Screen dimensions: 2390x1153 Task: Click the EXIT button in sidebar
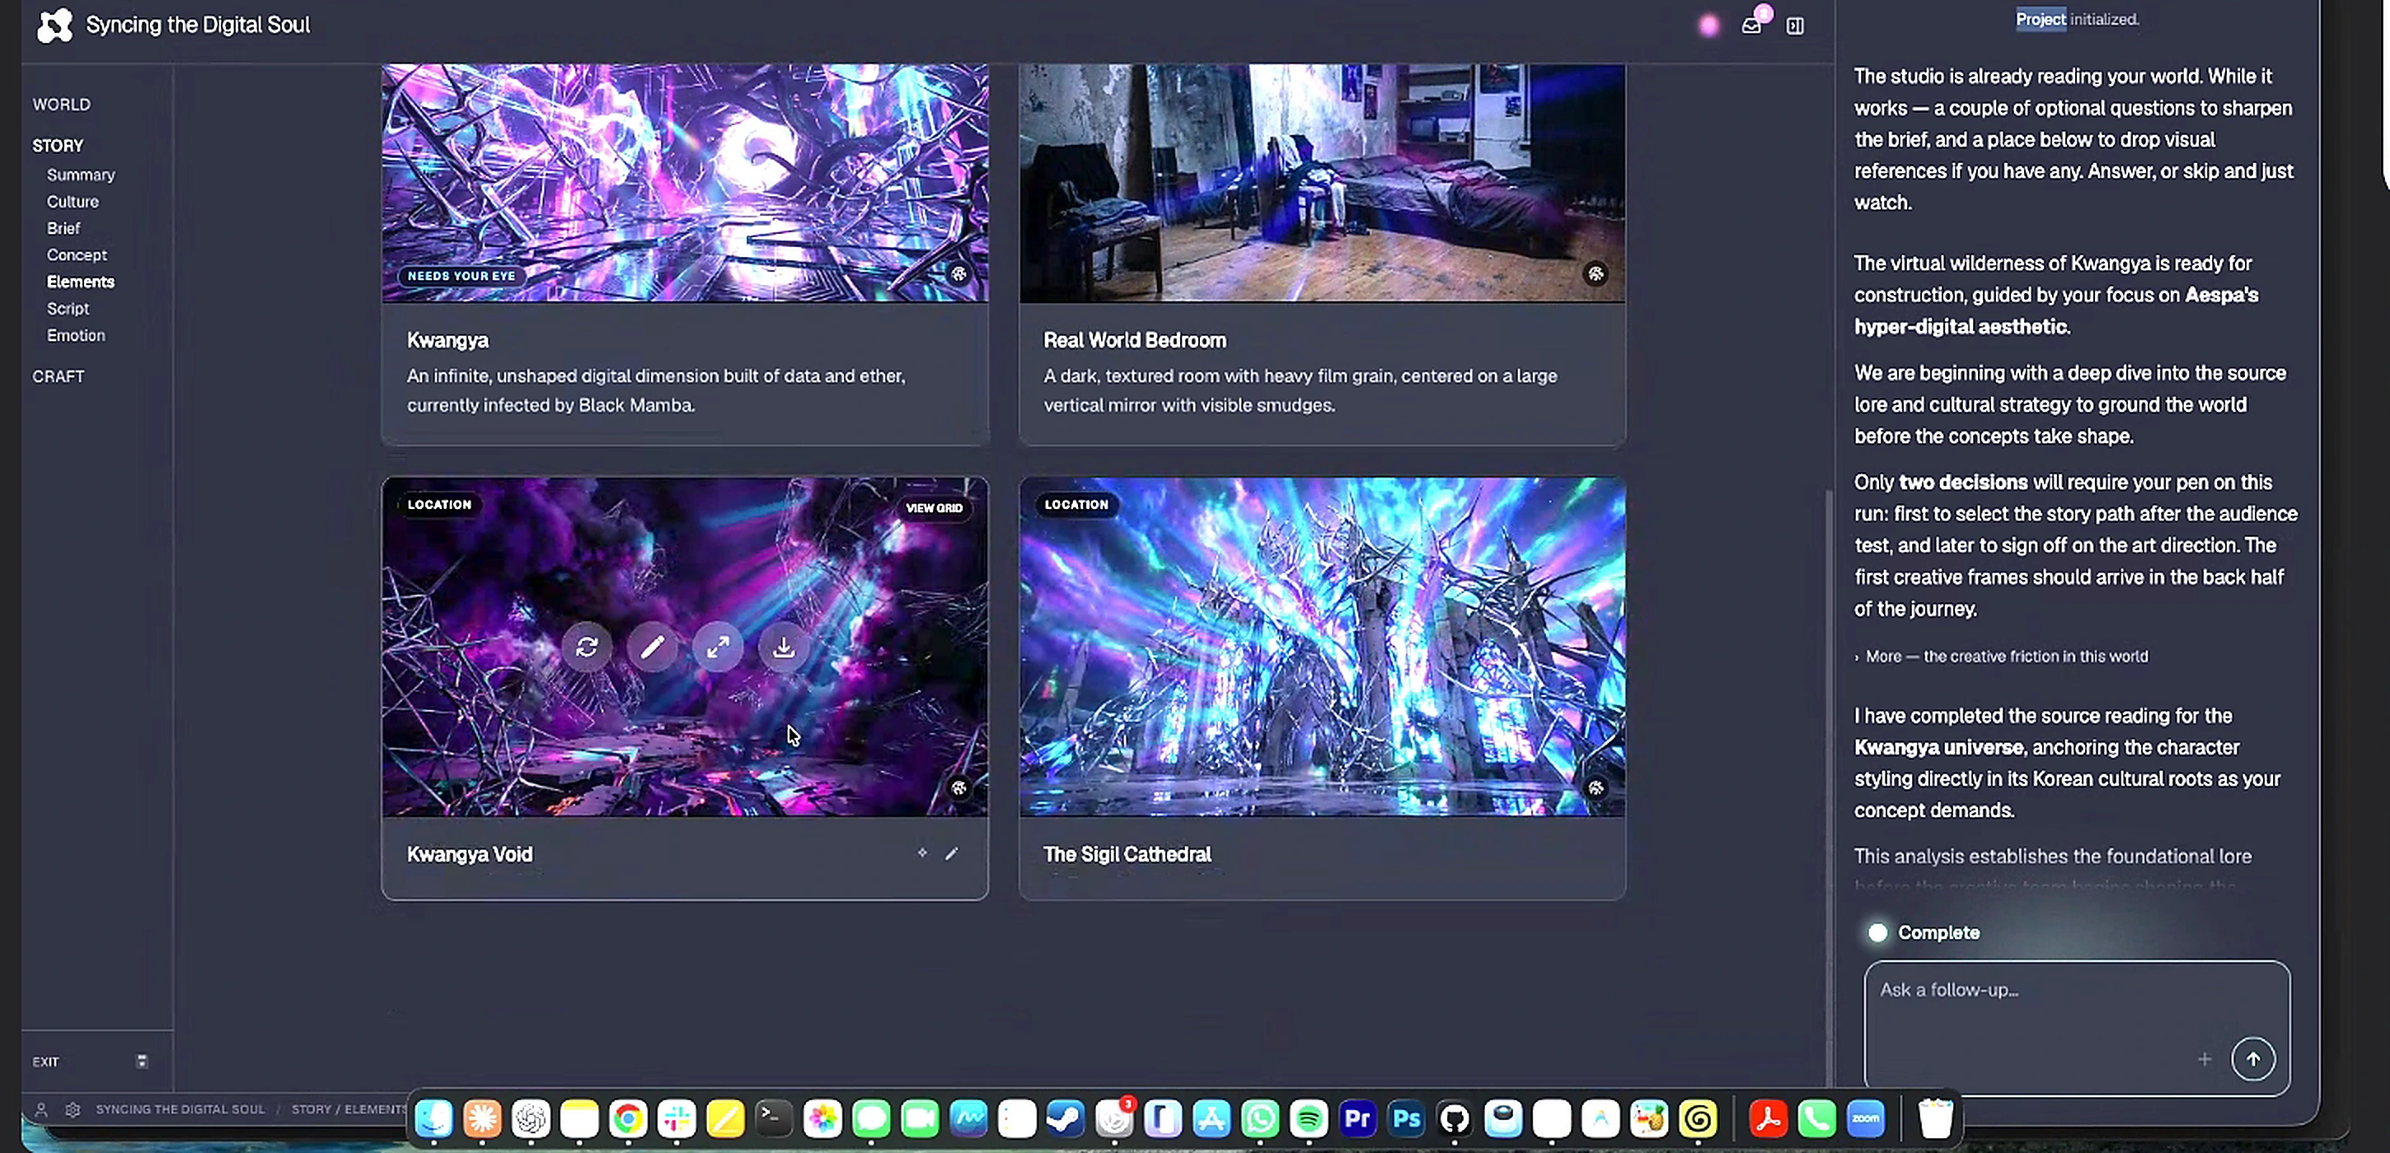[45, 1062]
